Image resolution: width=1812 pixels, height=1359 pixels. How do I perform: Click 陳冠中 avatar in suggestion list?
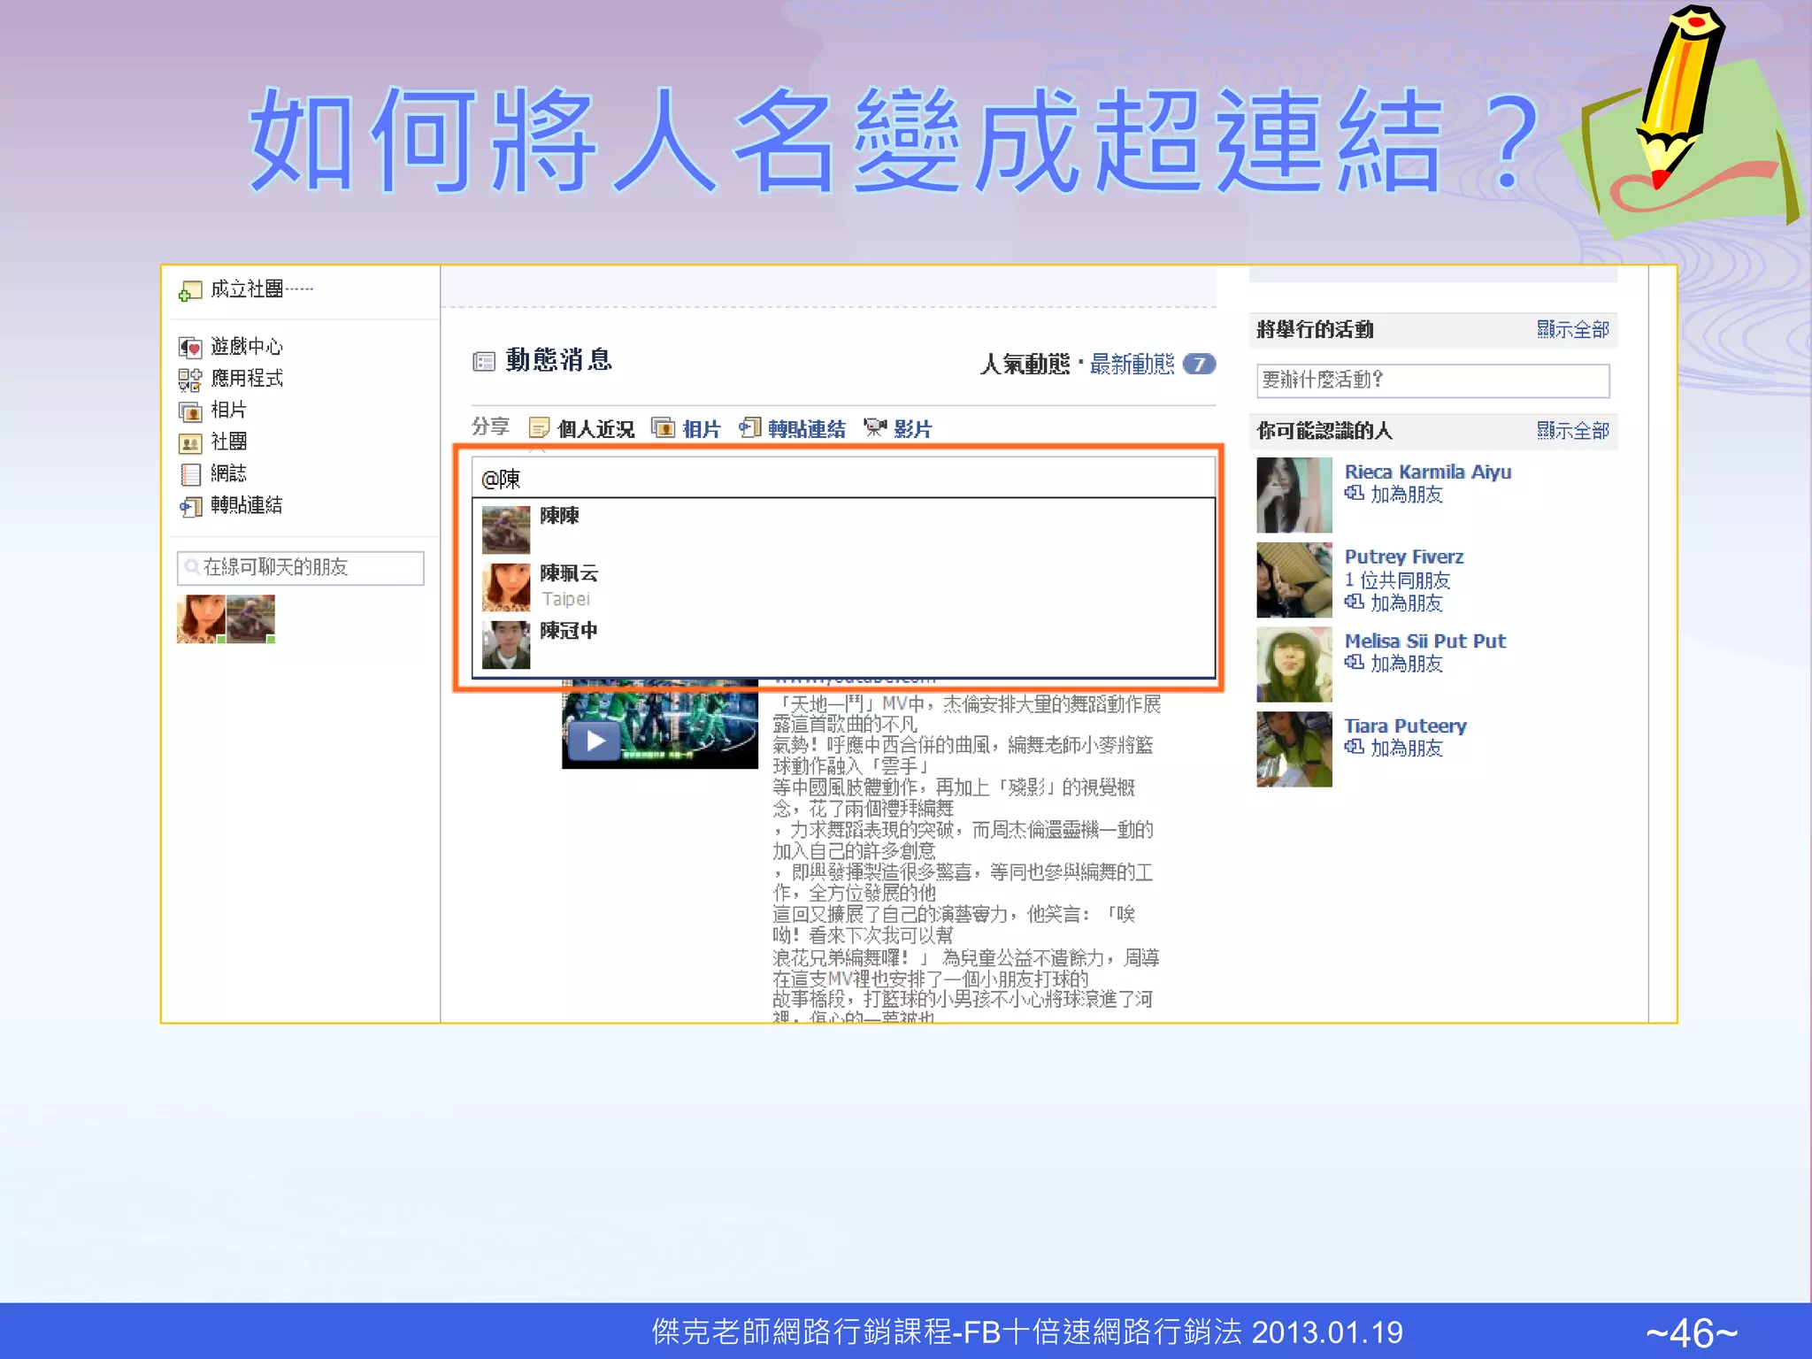point(506,645)
